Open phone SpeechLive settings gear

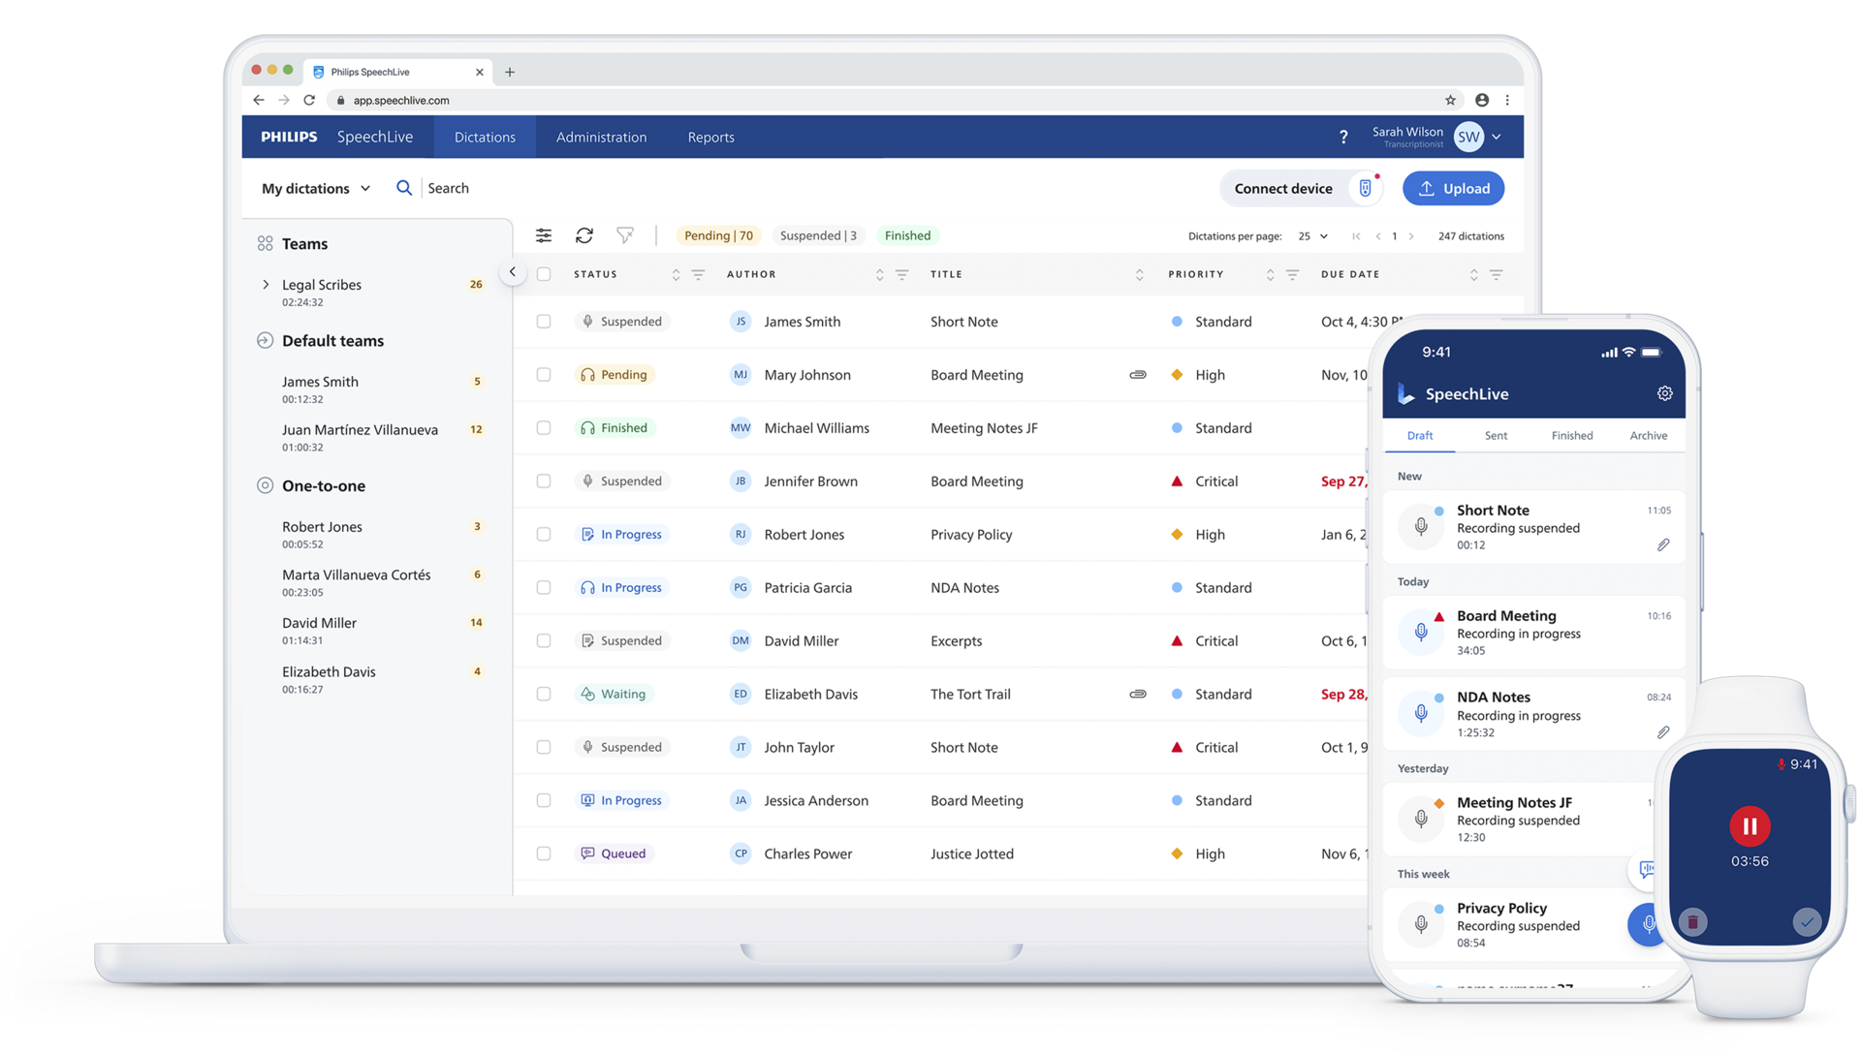click(x=1665, y=393)
